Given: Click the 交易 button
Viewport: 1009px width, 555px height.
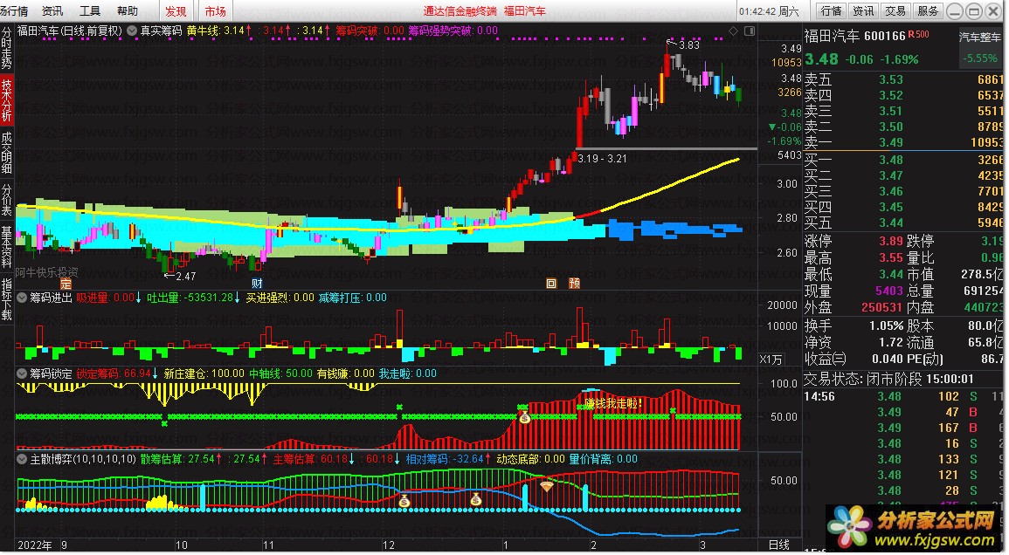Looking at the screenshot, I should [895, 11].
